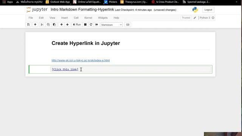Open Is Cross Product bookmark
Image resolution: width=242 pixels, height=136 pixels.
[x=165, y=2]
